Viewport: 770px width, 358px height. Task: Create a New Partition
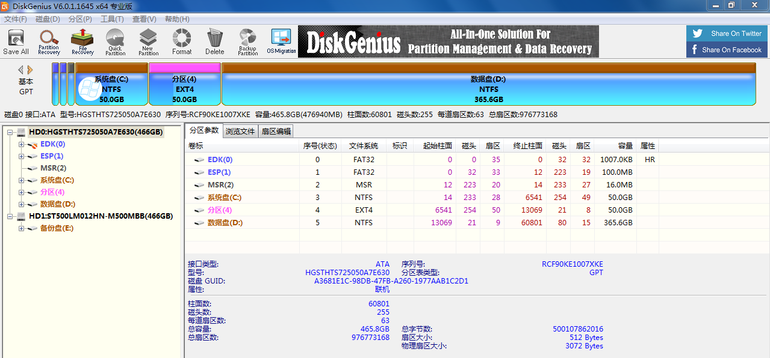pyautogui.click(x=148, y=42)
